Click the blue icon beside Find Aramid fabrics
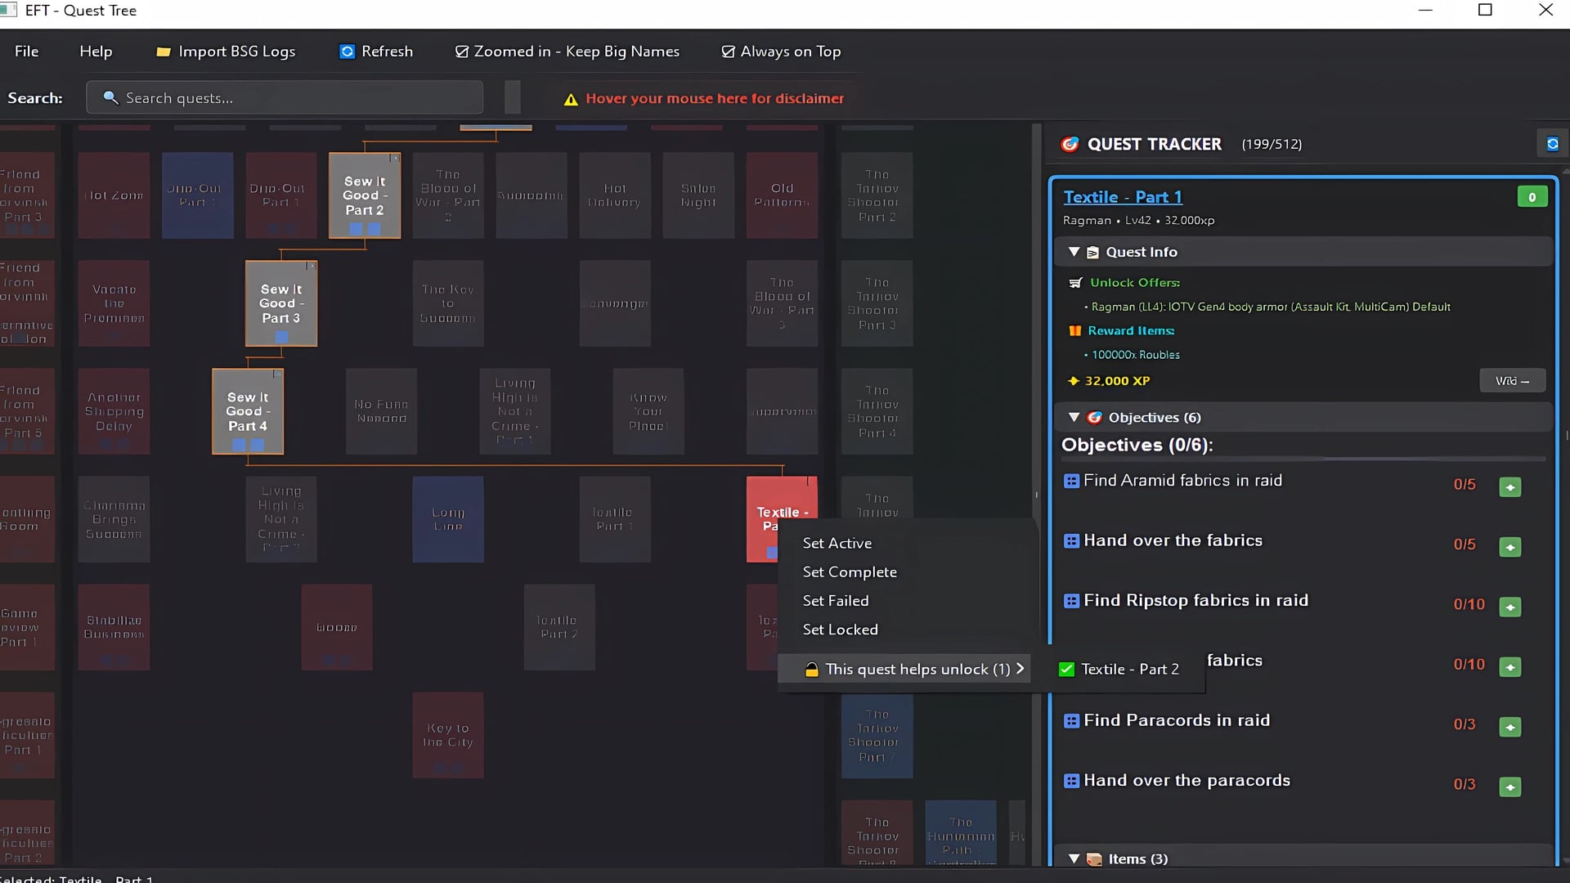Image resolution: width=1570 pixels, height=883 pixels. [1071, 481]
